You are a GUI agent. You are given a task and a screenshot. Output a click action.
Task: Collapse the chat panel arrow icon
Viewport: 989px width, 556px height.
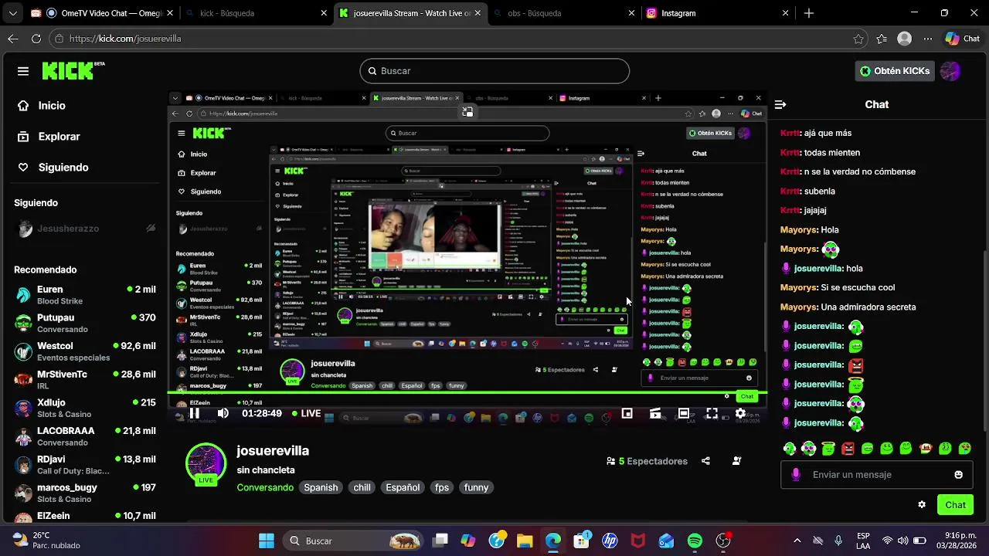780,104
